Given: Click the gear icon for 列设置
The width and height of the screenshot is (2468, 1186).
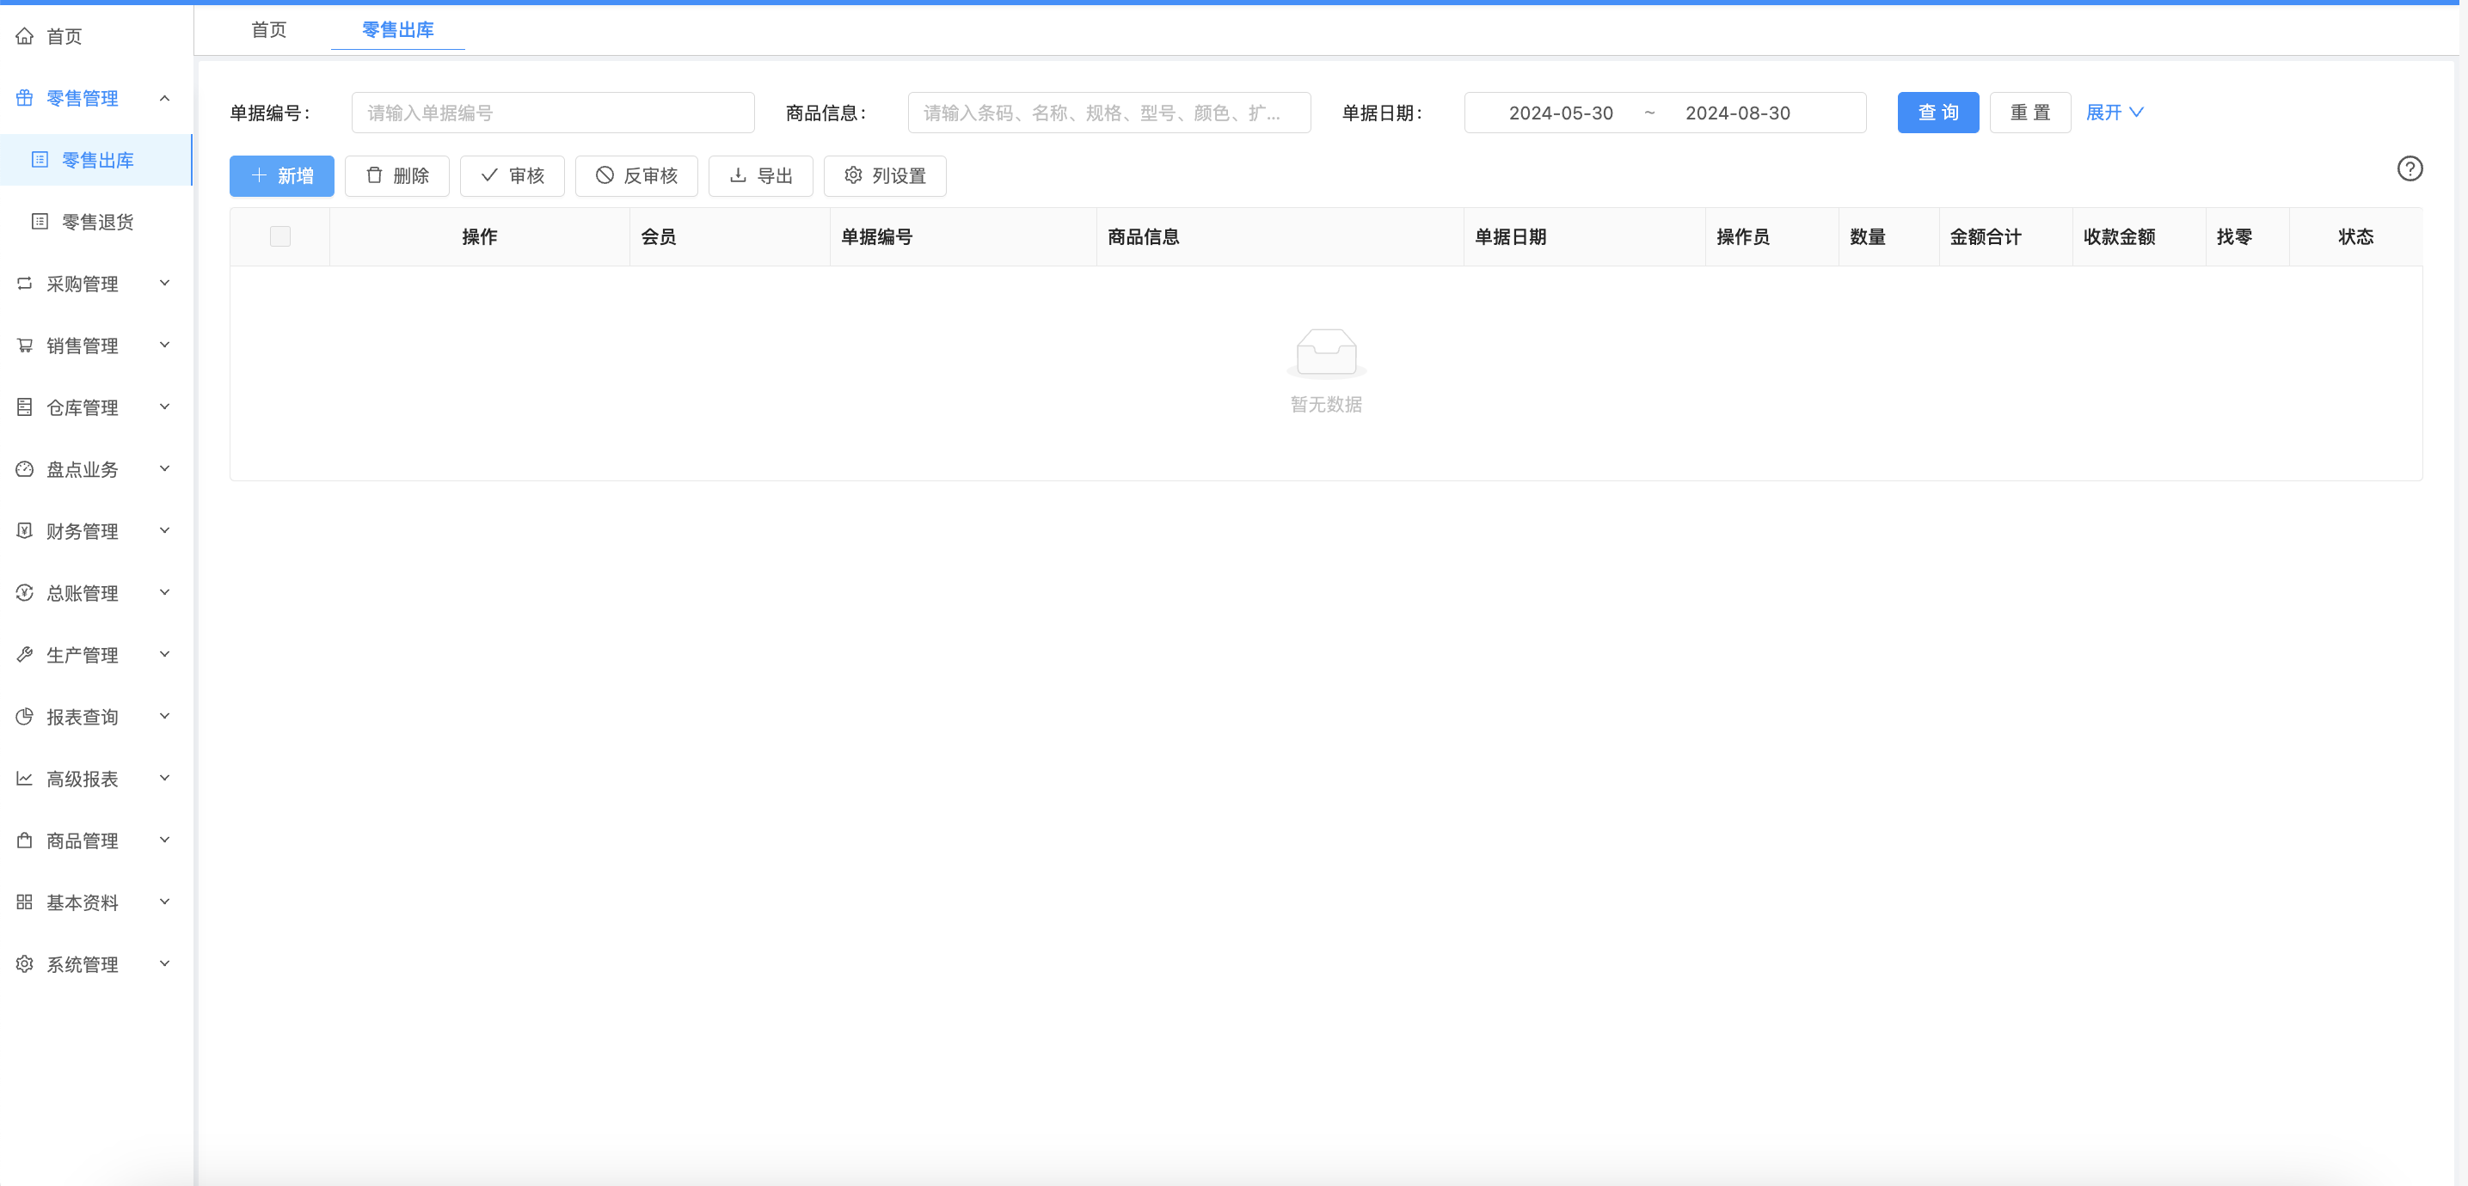Looking at the screenshot, I should click(x=853, y=175).
